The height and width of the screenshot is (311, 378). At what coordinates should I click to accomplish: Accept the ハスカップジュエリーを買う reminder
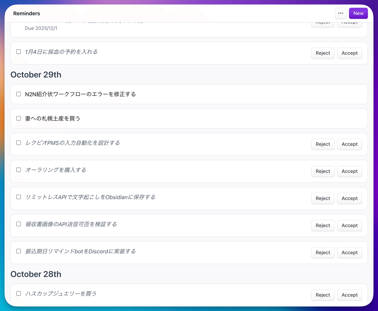(349, 295)
